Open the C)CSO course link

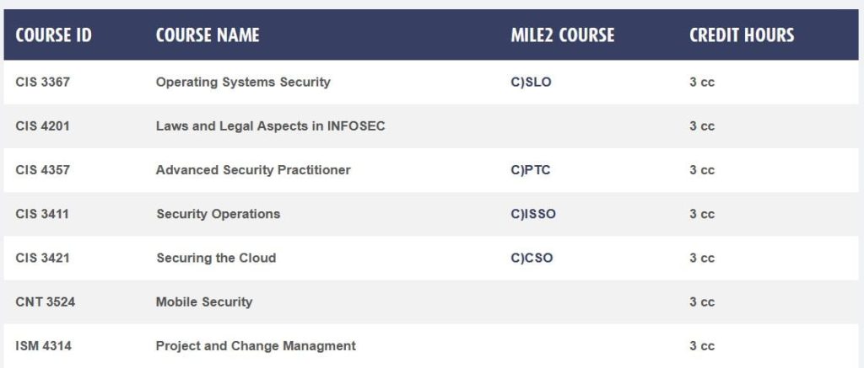pos(532,258)
